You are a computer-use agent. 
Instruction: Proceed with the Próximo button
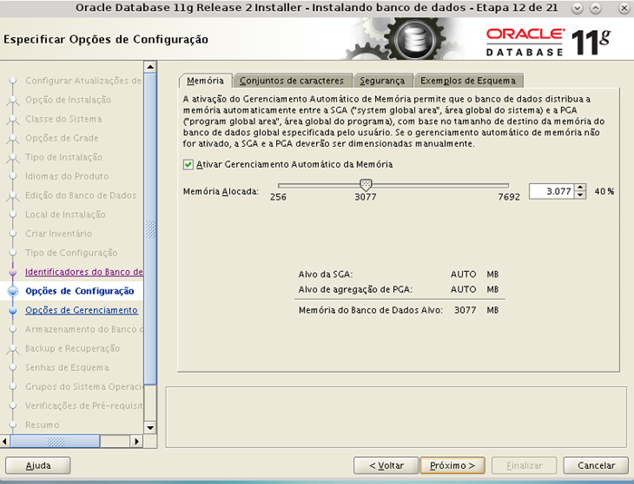(x=453, y=465)
